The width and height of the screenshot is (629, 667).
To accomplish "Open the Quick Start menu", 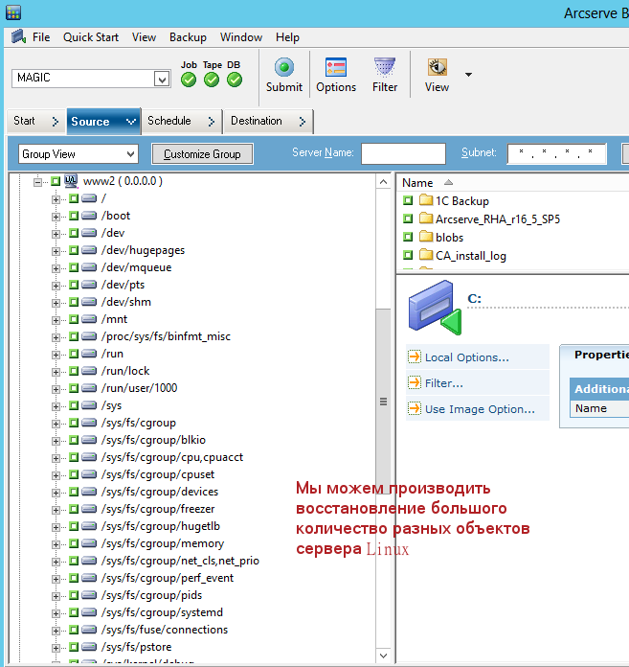I will (x=91, y=37).
